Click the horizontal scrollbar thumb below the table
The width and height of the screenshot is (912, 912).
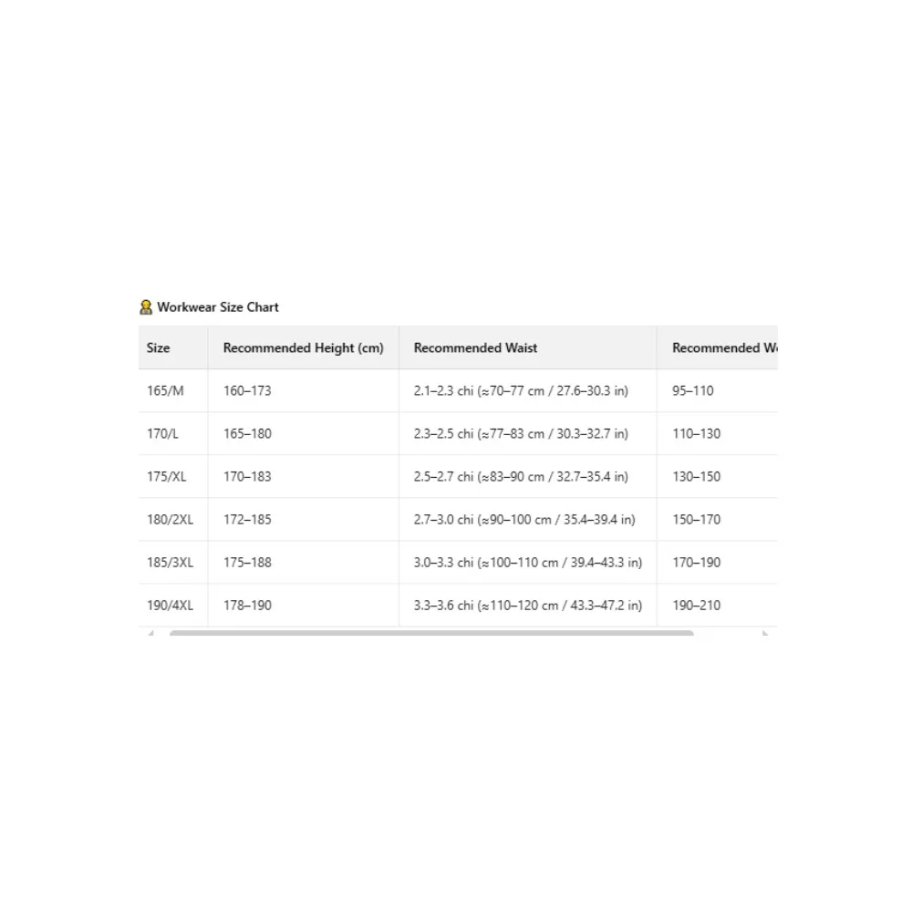click(x=430, y=633)
